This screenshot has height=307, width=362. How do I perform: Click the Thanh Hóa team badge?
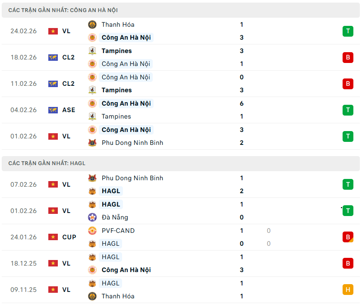coord(92,25)
